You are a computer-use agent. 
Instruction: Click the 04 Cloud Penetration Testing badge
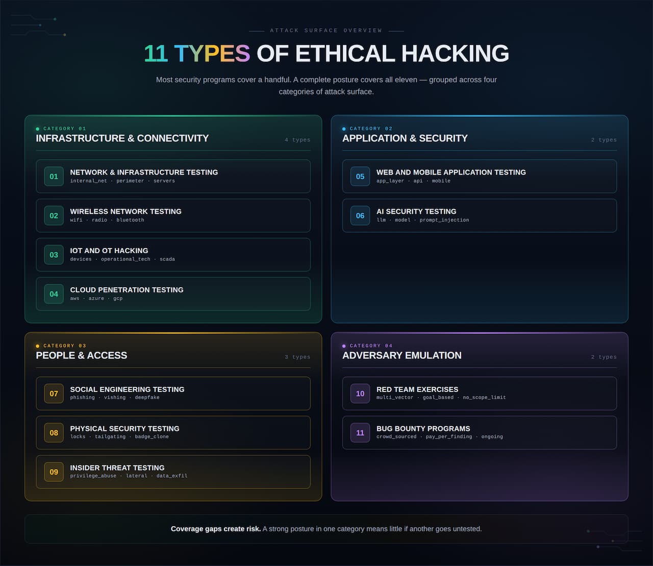[54, 294]
